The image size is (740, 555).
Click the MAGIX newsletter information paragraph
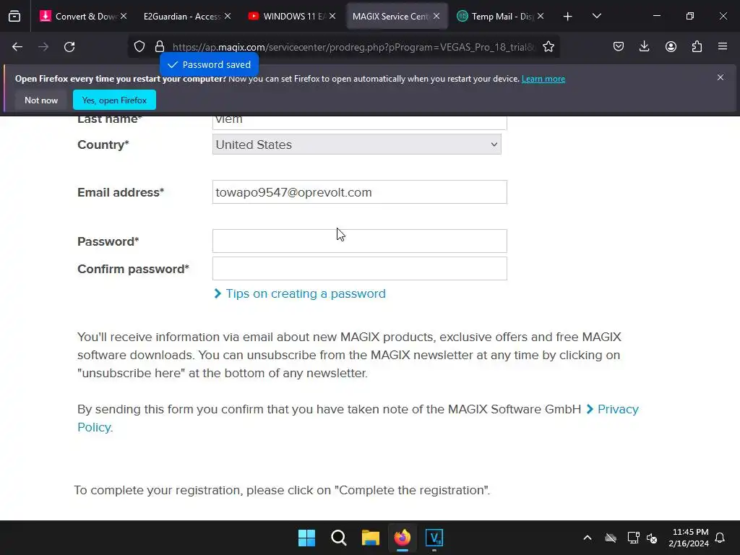[x=349, y=355]
